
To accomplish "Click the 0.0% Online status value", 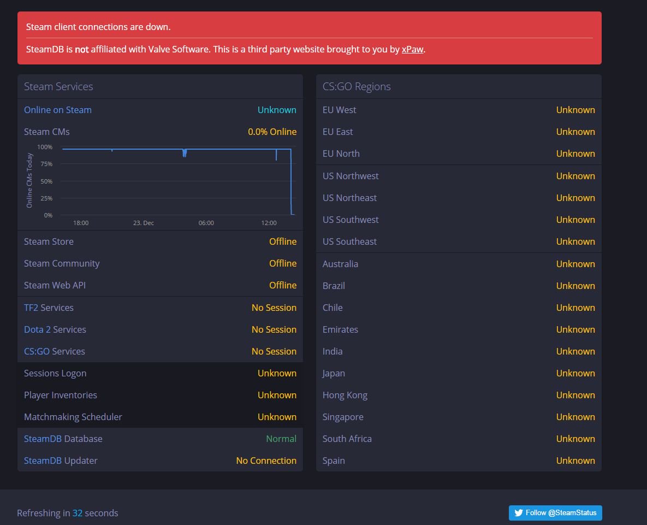I will [x=272, y=132].
